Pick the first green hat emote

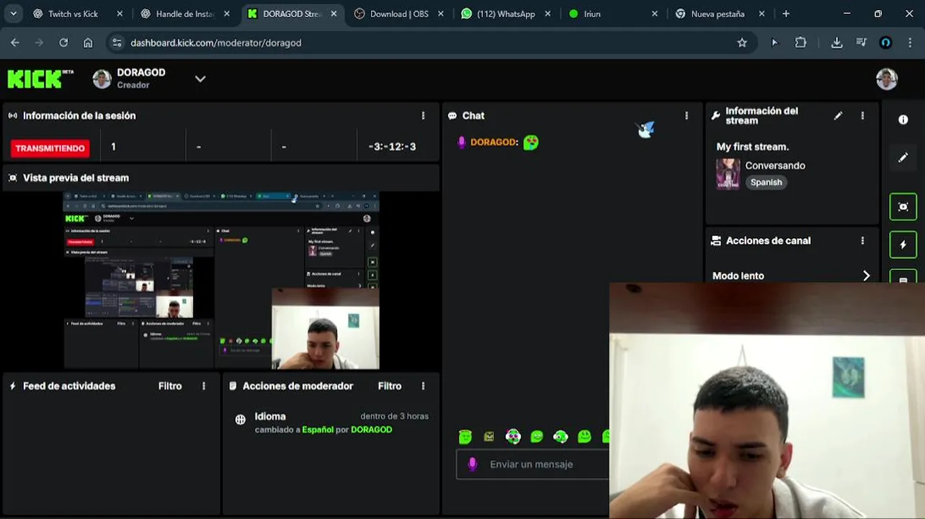click(x=465, y=436)
